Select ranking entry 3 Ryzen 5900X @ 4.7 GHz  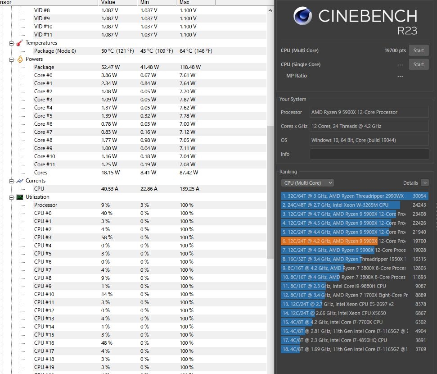pyautogui.click(x=355, y=214)
